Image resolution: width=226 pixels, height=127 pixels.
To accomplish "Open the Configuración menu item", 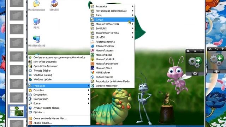I will [x=59, y=99].
